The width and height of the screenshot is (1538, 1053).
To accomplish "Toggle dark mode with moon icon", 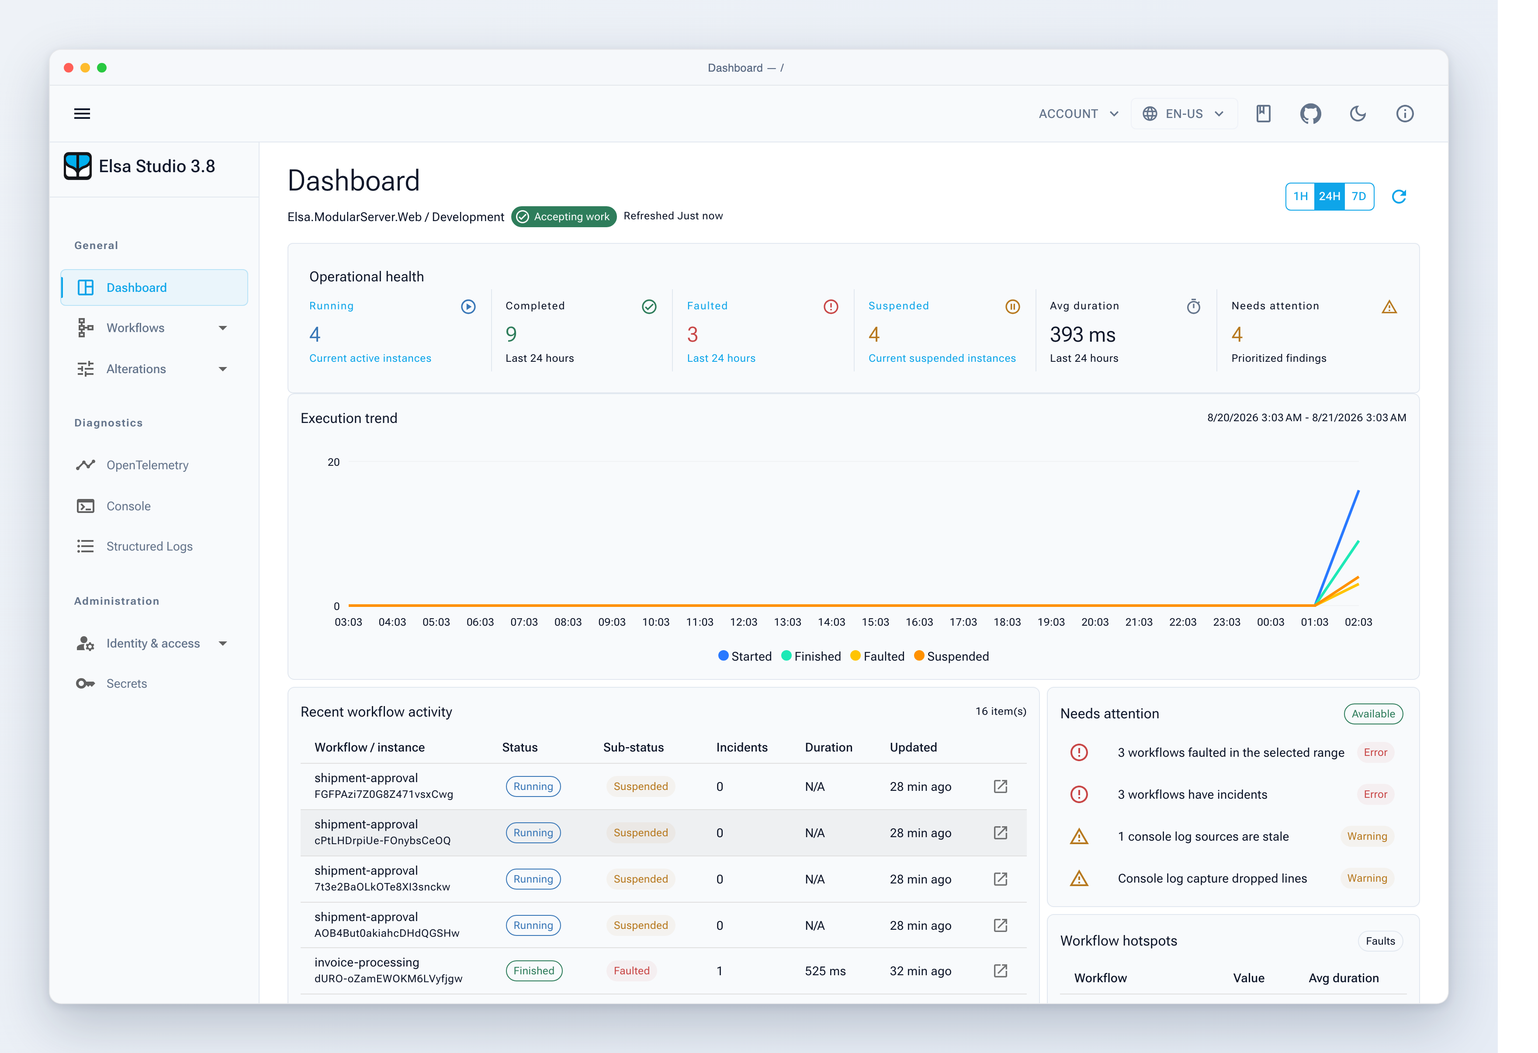I will click(x=1358, y=114).
